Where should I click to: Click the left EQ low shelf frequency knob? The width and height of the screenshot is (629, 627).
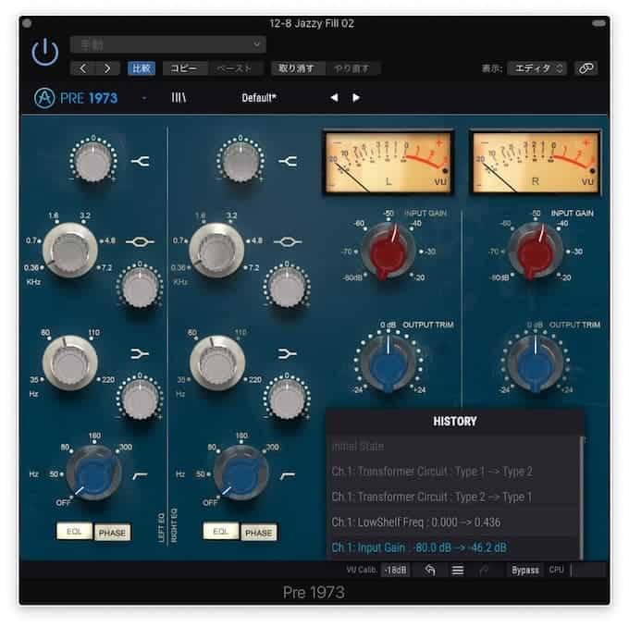(x=70, y=363)
